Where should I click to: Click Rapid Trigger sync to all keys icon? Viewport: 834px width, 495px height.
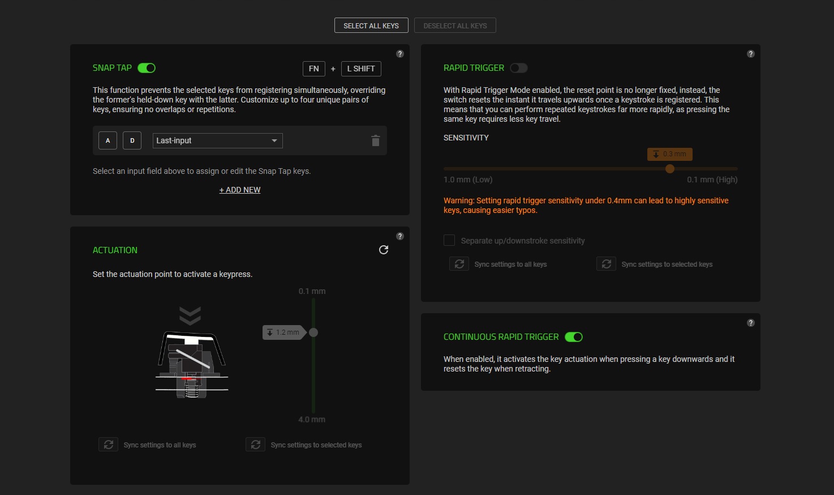pos(459,264)
